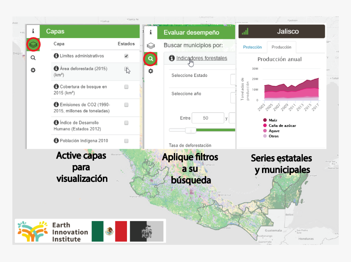Viewport: 351px width, 262px height.
Task: Toggle Caña de azúcar series in legend
Action: click(x=280, y=125)
